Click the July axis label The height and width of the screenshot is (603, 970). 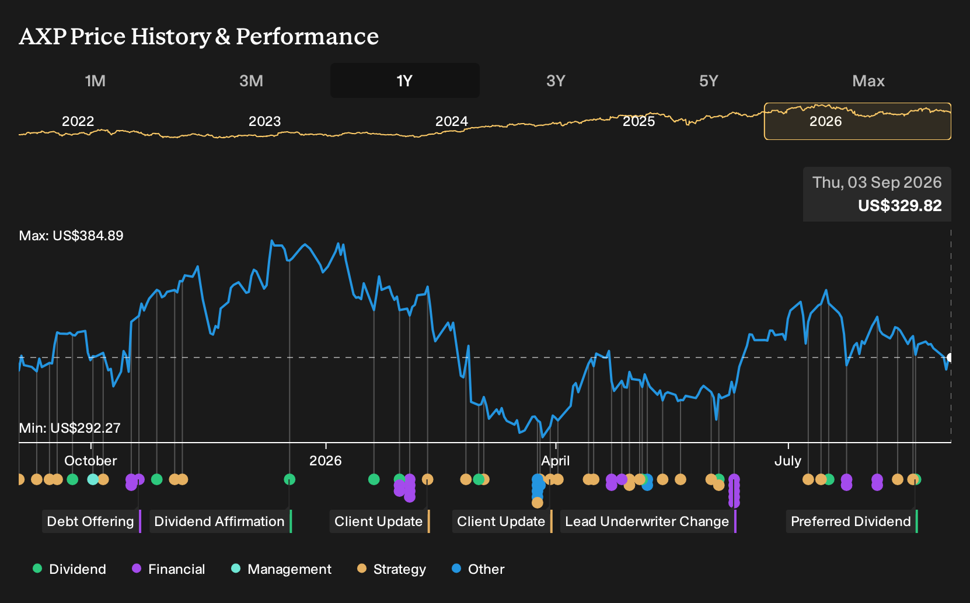click(x=787, y=461)
